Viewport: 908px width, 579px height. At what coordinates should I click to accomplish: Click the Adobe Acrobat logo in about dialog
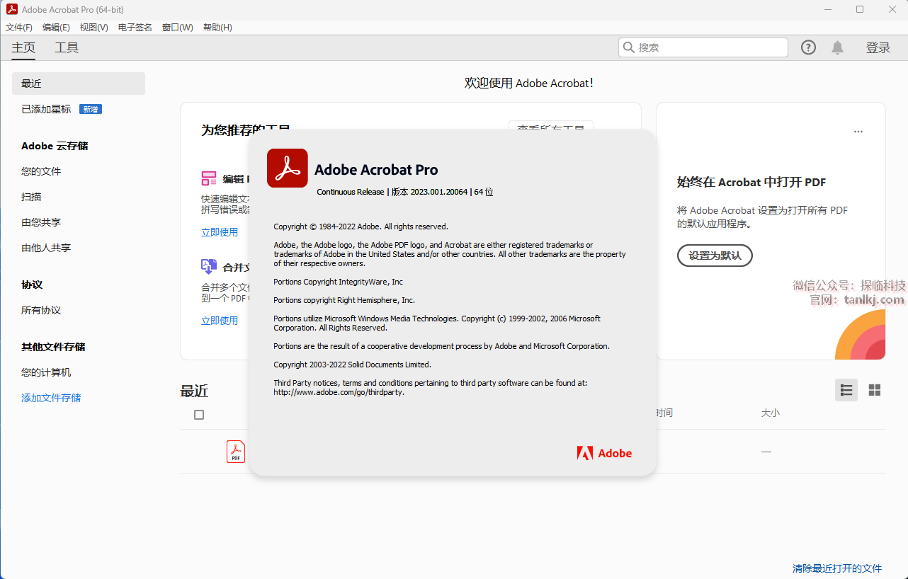click(287, 168)
